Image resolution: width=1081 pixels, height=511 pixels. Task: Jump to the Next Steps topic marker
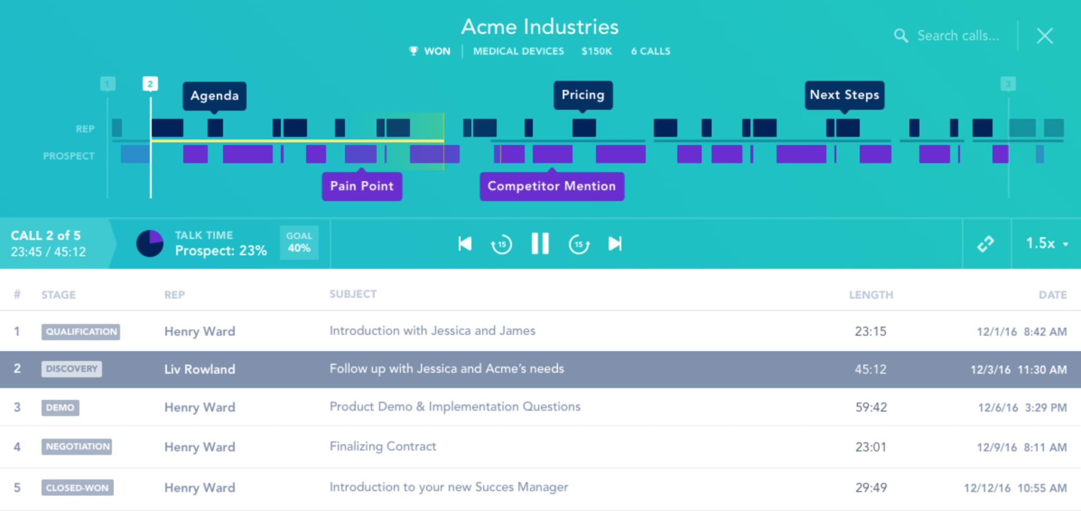845,95
